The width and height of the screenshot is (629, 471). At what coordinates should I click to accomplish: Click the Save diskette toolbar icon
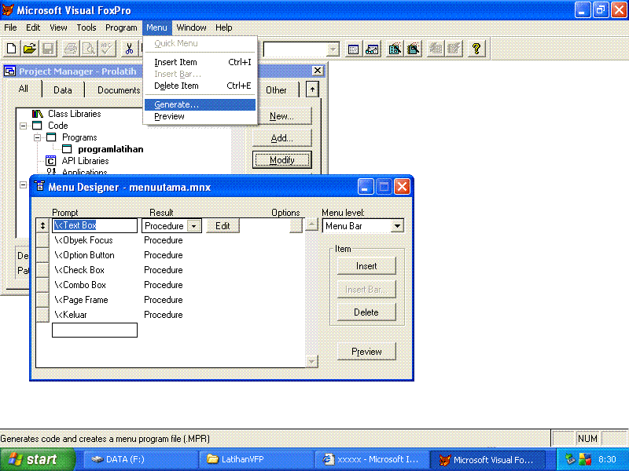(48, 49)
